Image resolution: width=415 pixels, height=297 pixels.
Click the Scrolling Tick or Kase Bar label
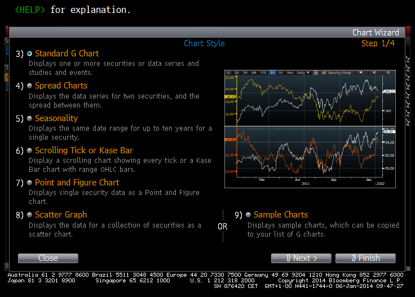(84, 150)
